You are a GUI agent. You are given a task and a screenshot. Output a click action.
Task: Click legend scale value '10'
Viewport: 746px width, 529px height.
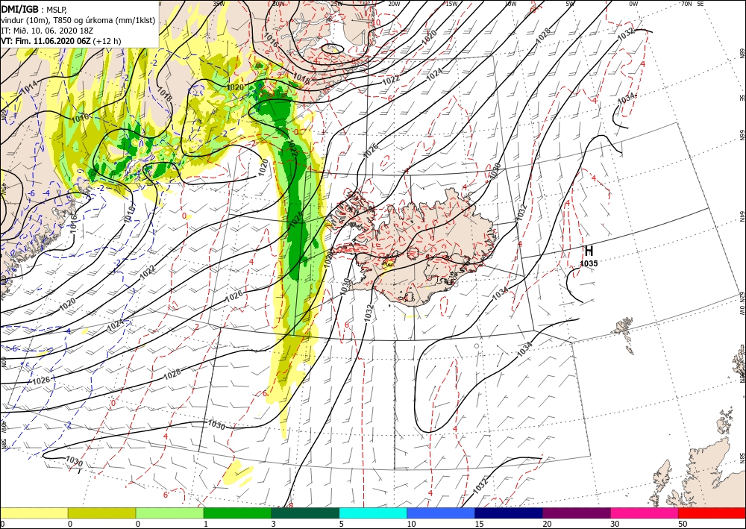point(411,524)
